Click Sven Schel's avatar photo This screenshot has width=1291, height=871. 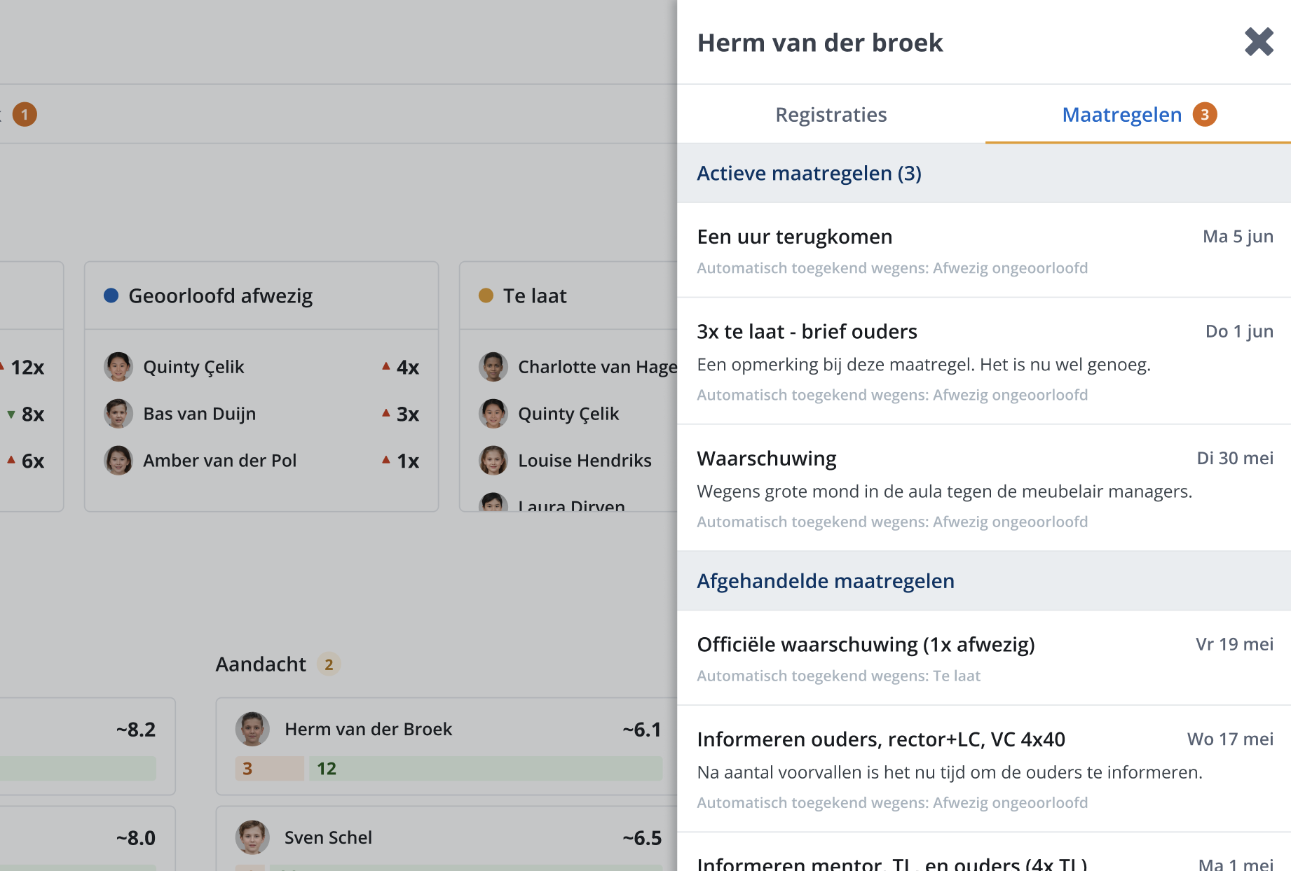pyautogui.click(x=252, y=837)
